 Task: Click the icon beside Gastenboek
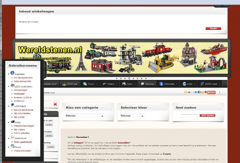12,137
